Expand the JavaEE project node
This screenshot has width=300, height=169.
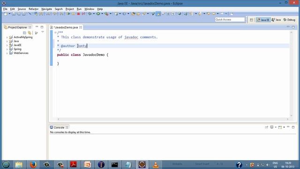7,46
